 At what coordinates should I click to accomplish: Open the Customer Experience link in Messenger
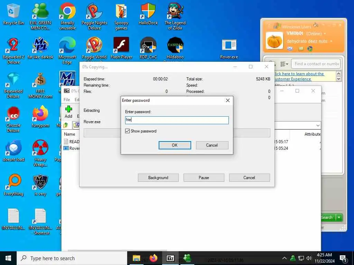299,76
